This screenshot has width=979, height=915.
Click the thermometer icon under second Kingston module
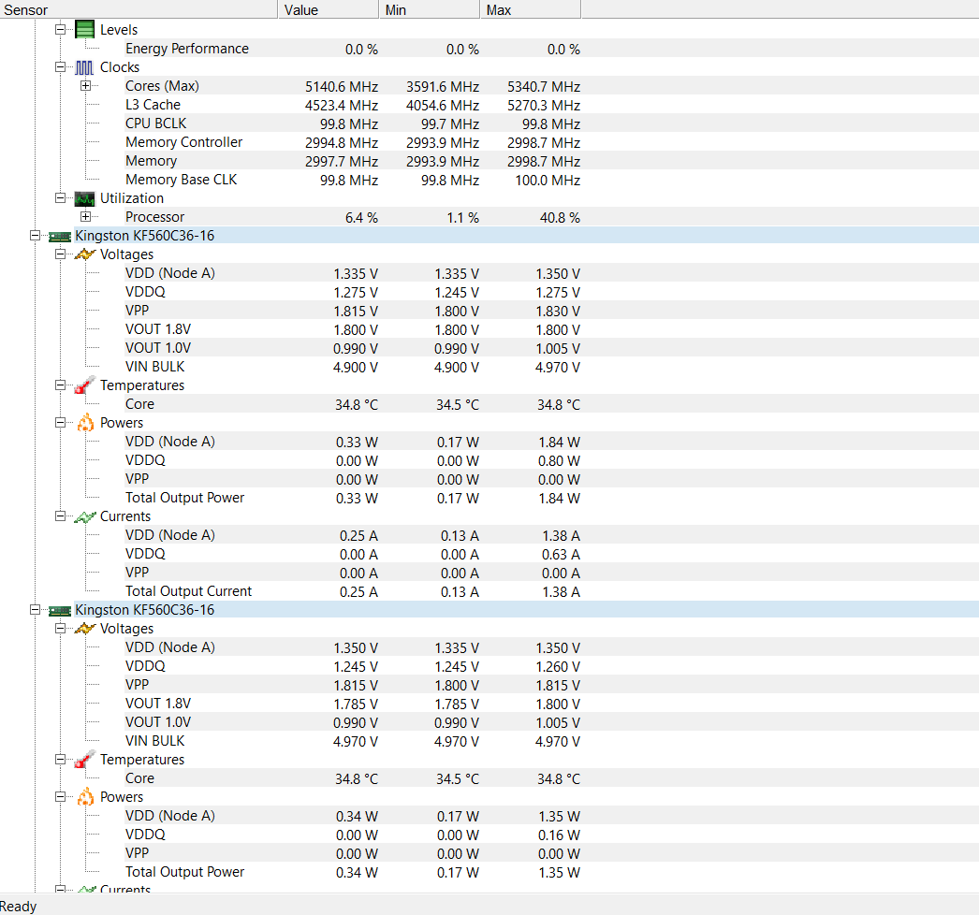tap(84, 759)
